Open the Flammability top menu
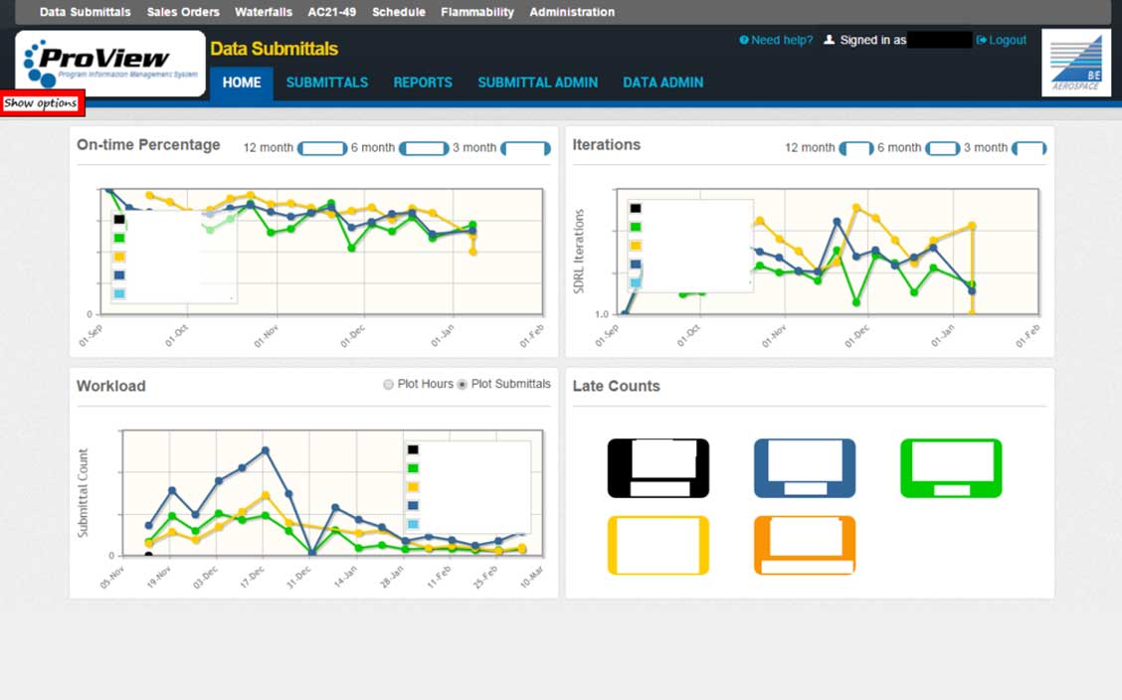Image resolution: width=1122 pixels, height=700 pixels. click(x=477, y=12)
